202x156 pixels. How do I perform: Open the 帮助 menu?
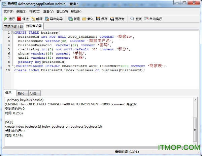[x=76, y=11]
